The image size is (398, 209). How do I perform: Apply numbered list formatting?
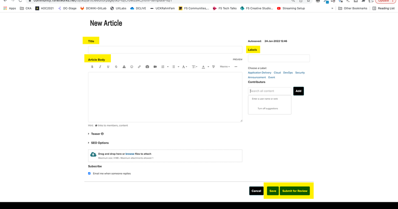coord(163,67)
